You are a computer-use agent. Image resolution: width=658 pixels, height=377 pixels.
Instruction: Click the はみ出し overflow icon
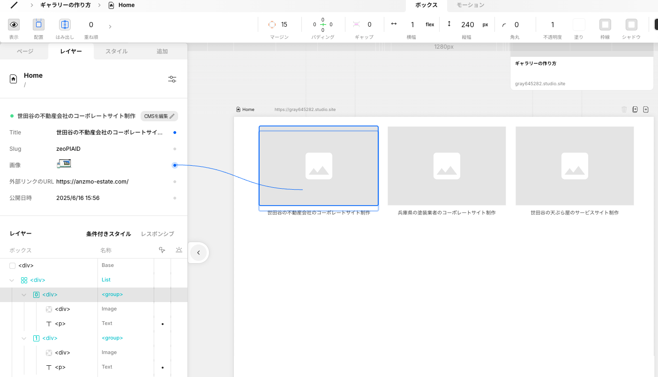pyautogui.click(x=65, y=25)
